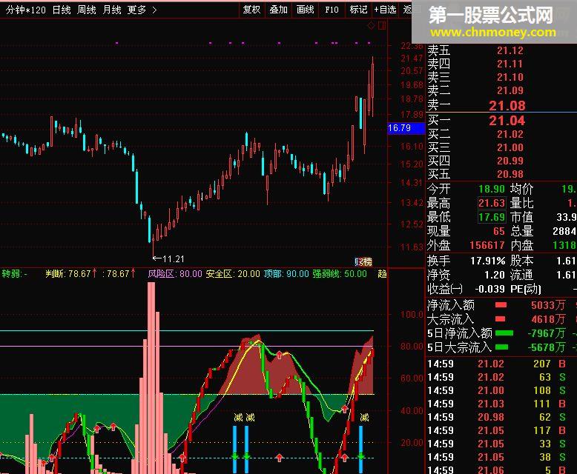Click the B buy flag on the 21.02 207 trade
Screen dimensions: 577x474
click(x=562, y=364)
